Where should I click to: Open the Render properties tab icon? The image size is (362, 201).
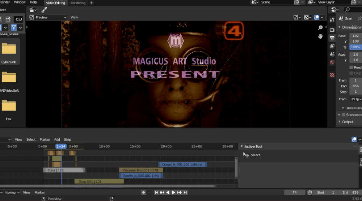tap(332, 30)
